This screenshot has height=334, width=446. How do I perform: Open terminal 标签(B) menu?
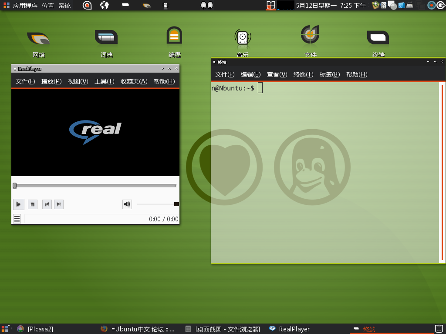(330, 74)
